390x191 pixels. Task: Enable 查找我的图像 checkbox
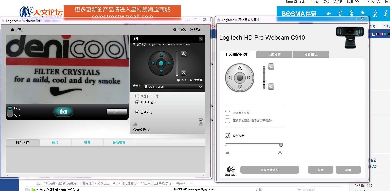point(228,121)
